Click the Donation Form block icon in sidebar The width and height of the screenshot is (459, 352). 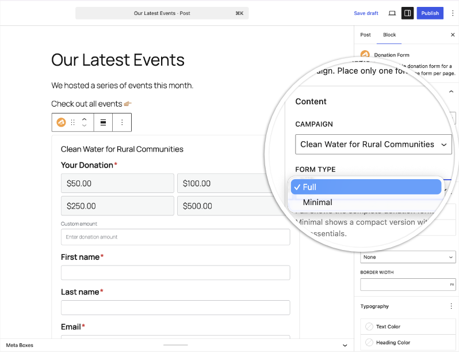(x=365, y=54)
